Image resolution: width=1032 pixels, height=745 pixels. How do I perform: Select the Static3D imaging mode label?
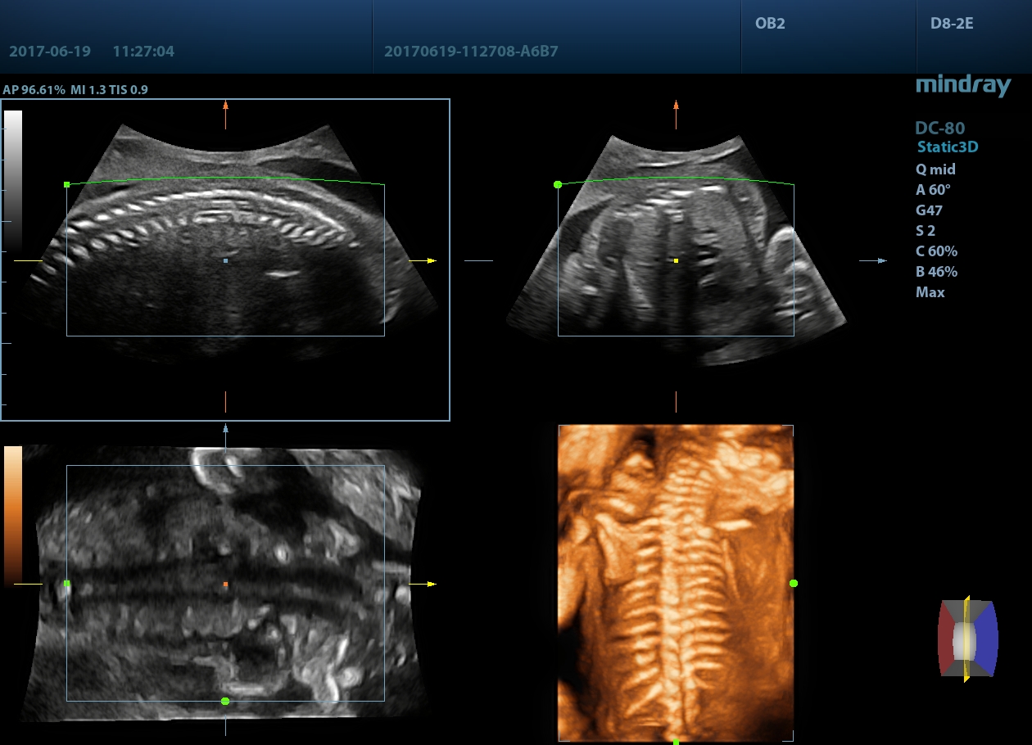948,147
